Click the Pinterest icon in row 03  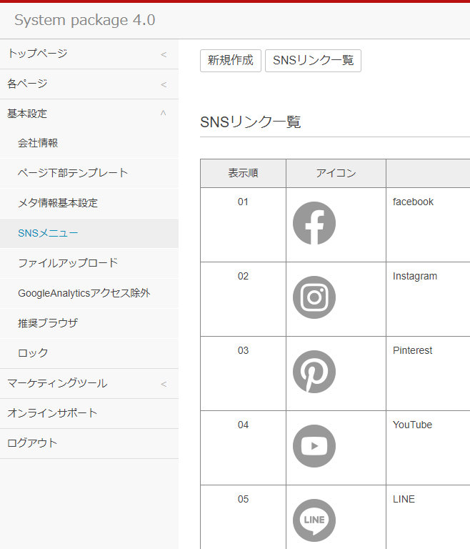tap(314, 372)
